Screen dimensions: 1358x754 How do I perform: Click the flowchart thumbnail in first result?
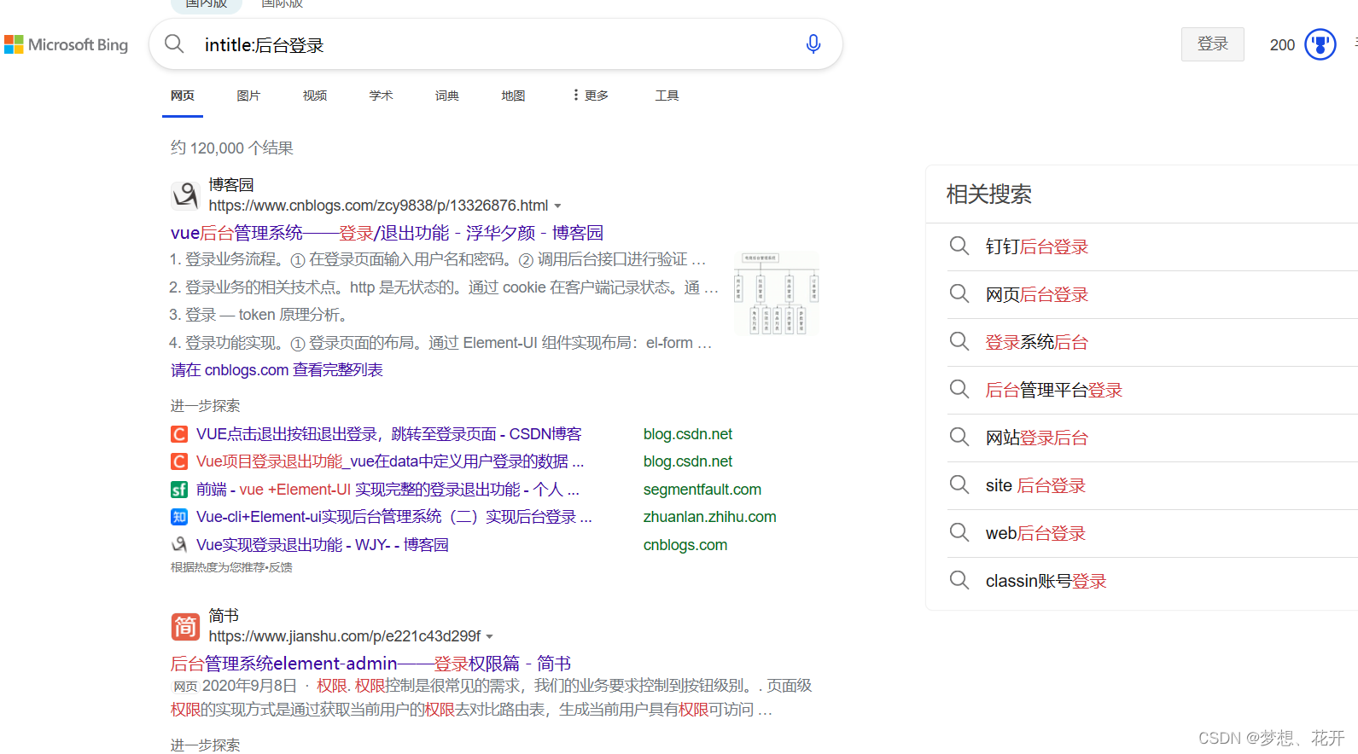[x=777, y=293]
